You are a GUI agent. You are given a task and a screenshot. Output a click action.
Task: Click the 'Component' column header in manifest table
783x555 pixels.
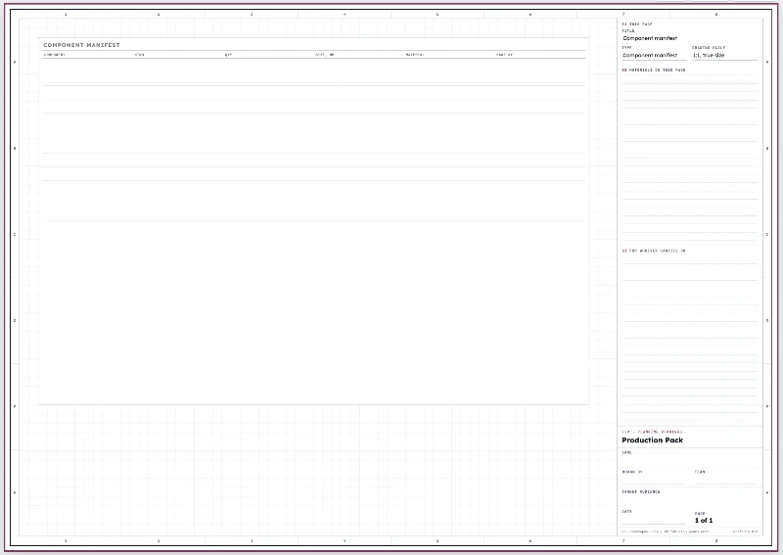(x=55, y=55)
